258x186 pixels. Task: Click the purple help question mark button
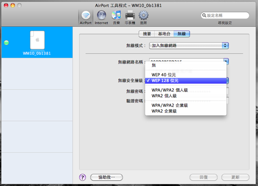(82, 177)
